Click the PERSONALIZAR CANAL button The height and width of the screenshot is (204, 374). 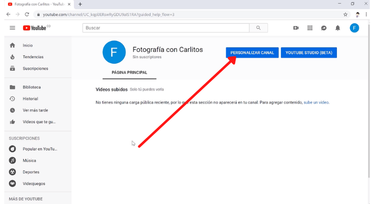pos(252,52)
